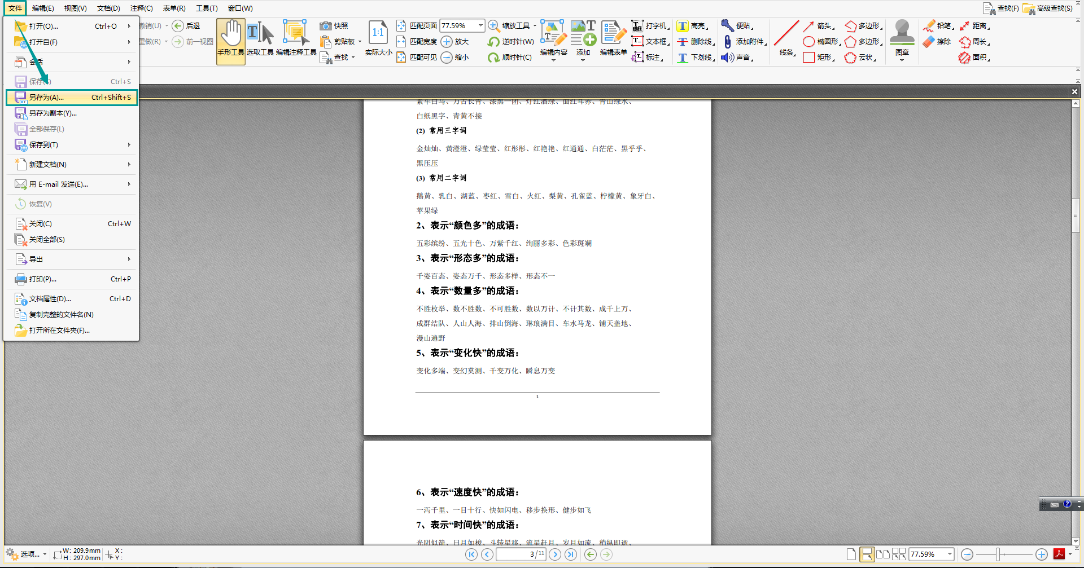Click the Actual Size (实际大小) icon

click(378, 39)
